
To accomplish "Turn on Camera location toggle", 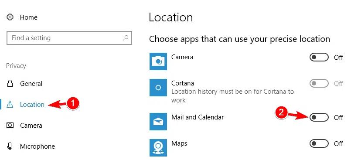I will click(319, 57).
